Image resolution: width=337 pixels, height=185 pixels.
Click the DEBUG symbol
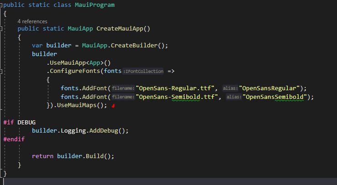[x=26, y=123]
